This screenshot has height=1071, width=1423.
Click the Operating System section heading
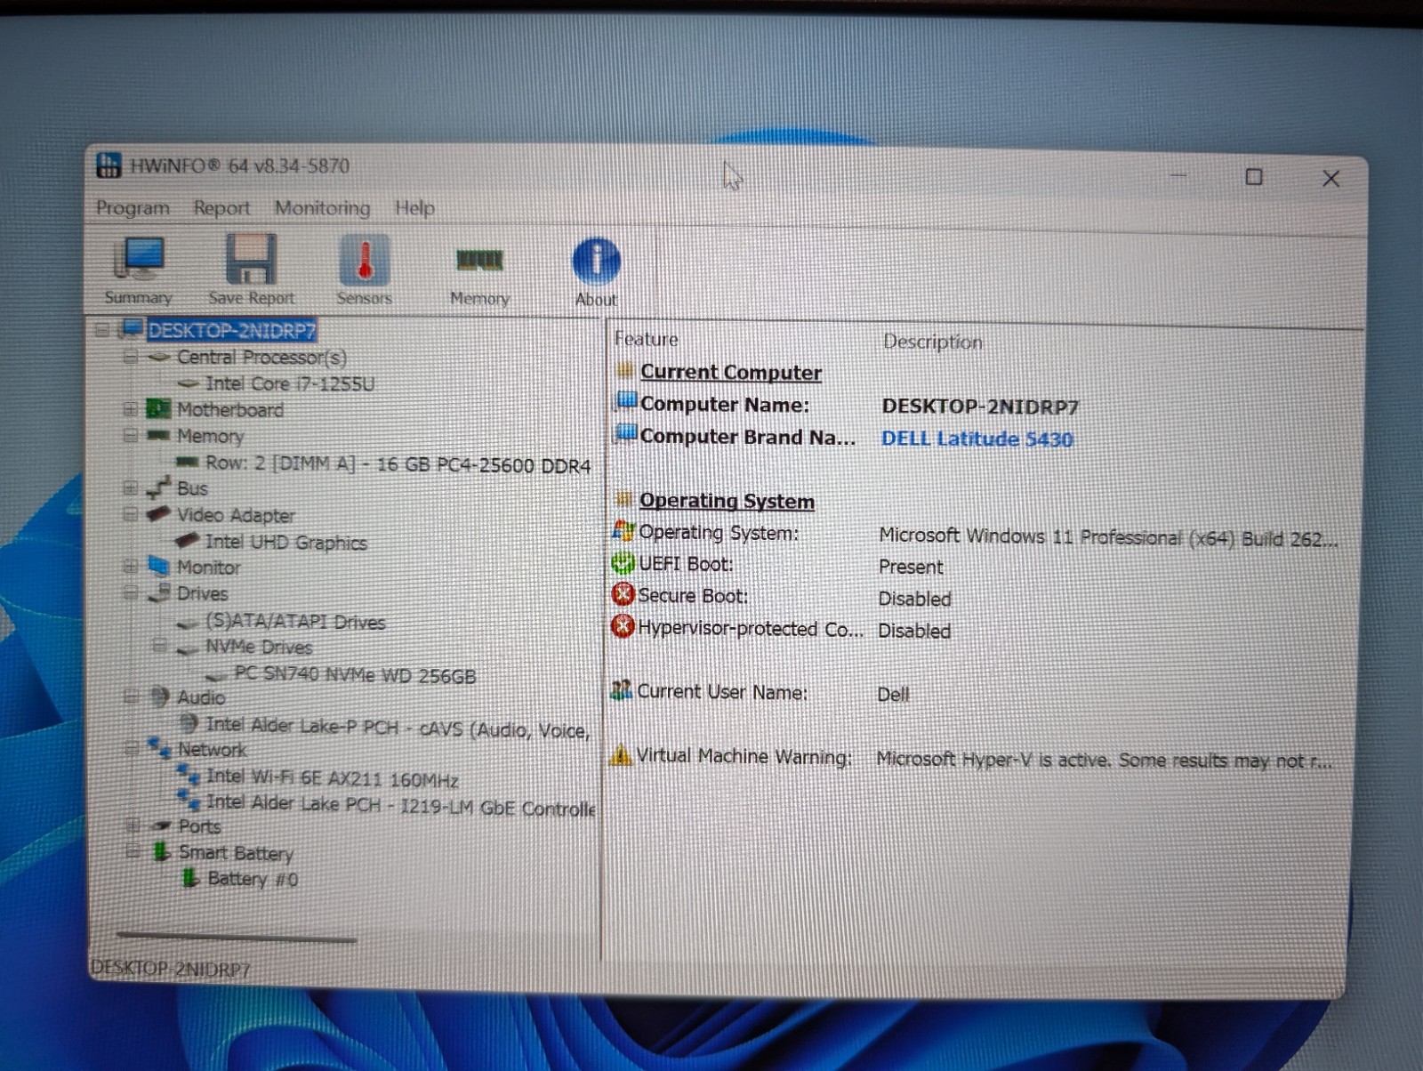coord(727,501)
